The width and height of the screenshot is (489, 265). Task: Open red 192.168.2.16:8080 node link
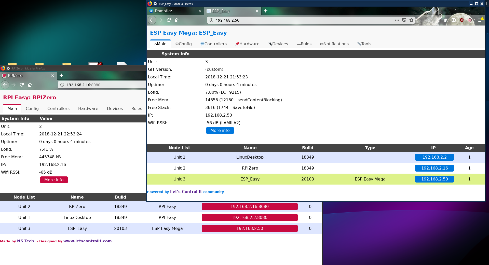[250, 206]
